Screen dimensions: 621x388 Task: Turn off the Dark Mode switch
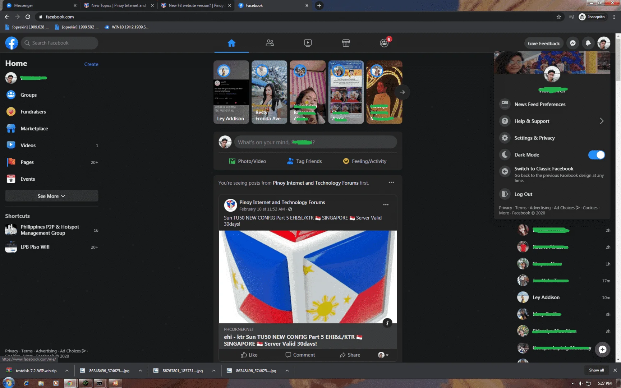pyautogui.click(x=597, y=155)
